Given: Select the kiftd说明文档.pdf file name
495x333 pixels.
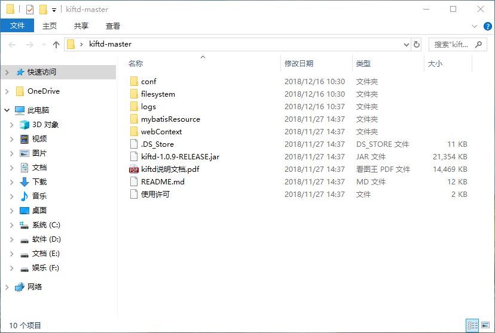Looking at the screenshot, I should [x=170, y=169].
